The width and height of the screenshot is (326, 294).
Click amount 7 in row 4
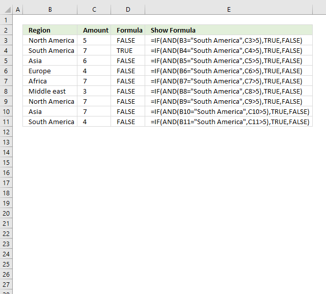click(94, 50)
